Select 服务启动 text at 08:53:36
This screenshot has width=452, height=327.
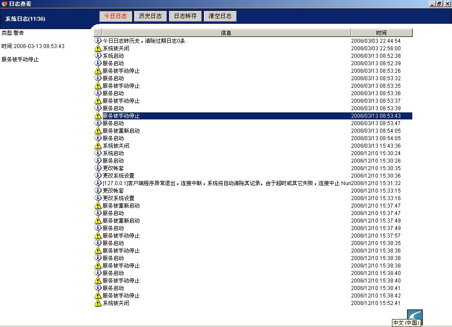[113, 93]
